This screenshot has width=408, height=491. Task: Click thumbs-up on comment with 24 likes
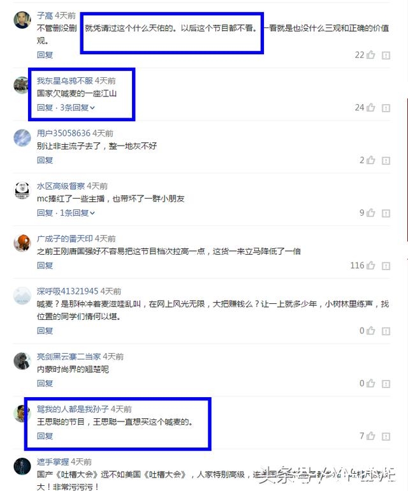pos(371,107)
